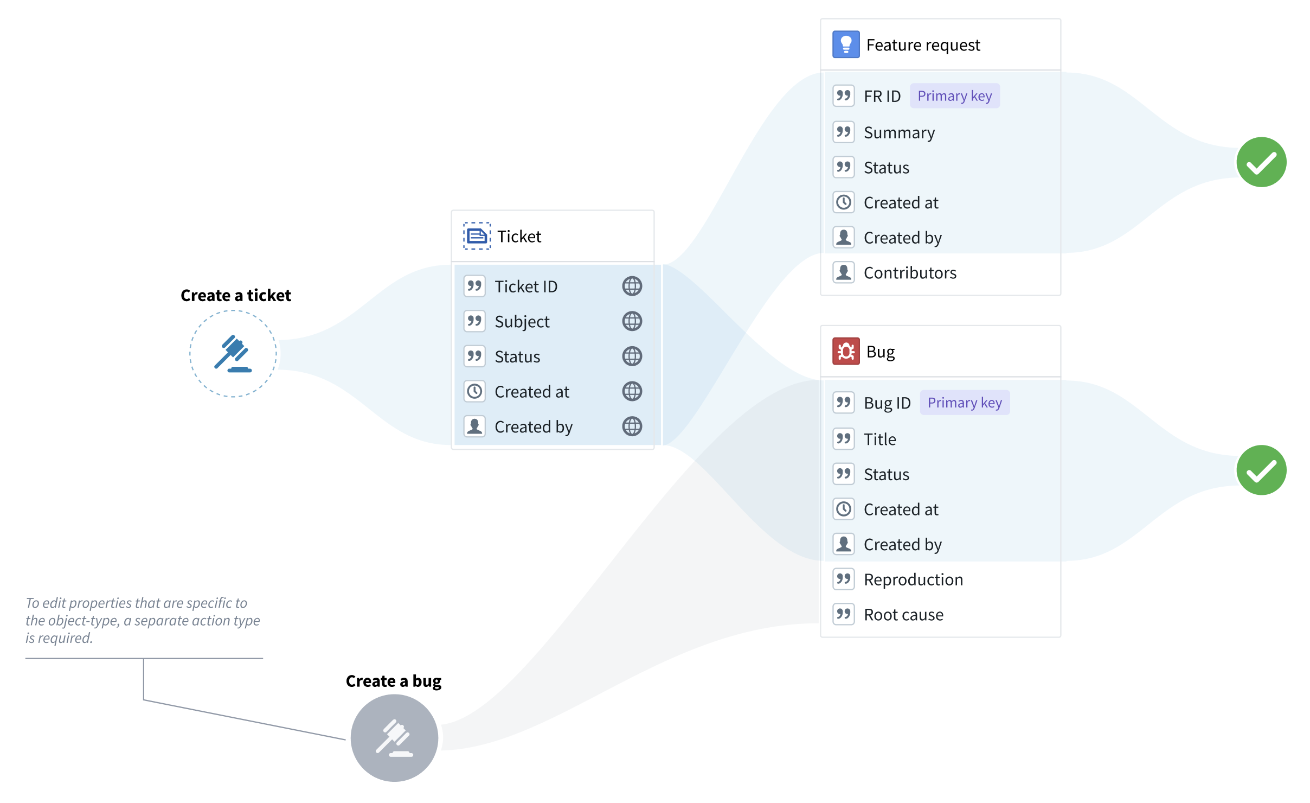Screen dimensions: 1310x803
Task: Click the grey Create a bug gavel icon
Action: coord(394,738)
